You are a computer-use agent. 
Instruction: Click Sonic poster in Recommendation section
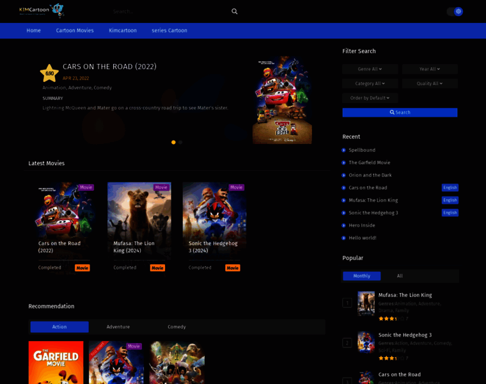(x=116, y=362)
